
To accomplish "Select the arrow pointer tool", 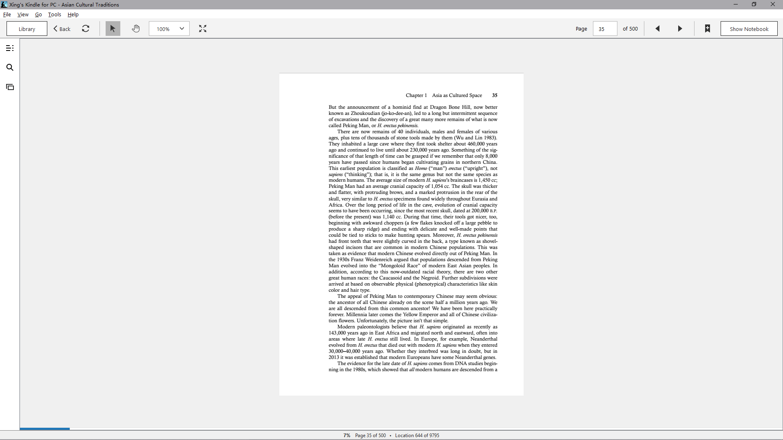I will tap(113, 29).
